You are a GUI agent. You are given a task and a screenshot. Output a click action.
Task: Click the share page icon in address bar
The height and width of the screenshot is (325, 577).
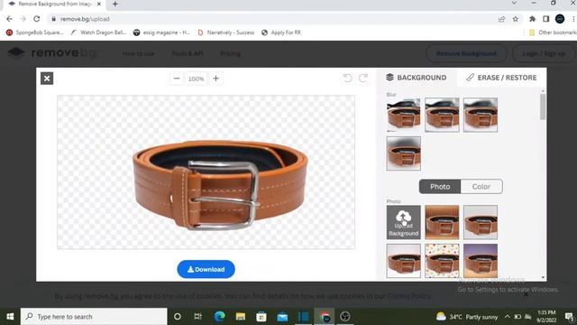coord(501,19)
